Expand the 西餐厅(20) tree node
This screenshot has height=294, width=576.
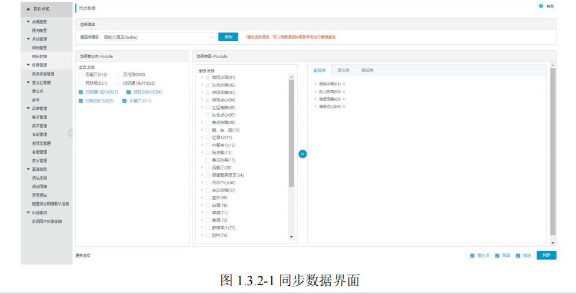(202, 167)
